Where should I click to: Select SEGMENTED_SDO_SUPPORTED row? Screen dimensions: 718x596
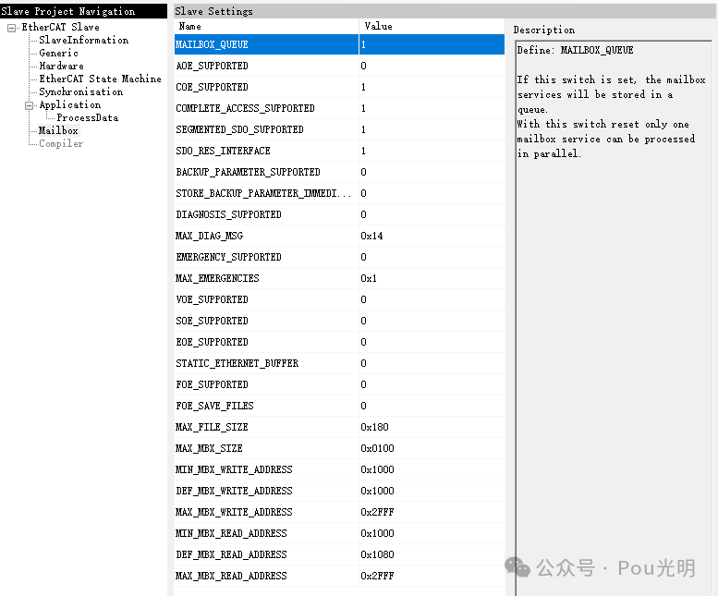(x=339, y=129)
